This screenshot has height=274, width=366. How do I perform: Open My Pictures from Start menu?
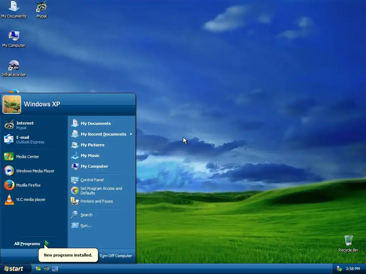(x=102, y=145)
